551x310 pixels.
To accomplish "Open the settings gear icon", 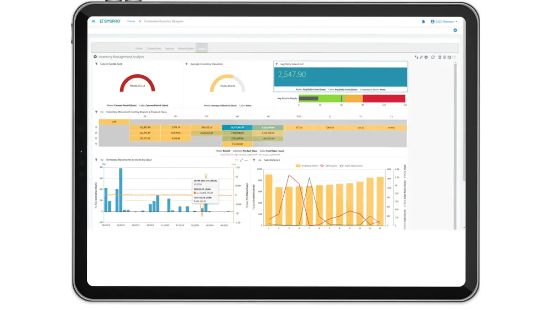I will coord(455,30).
